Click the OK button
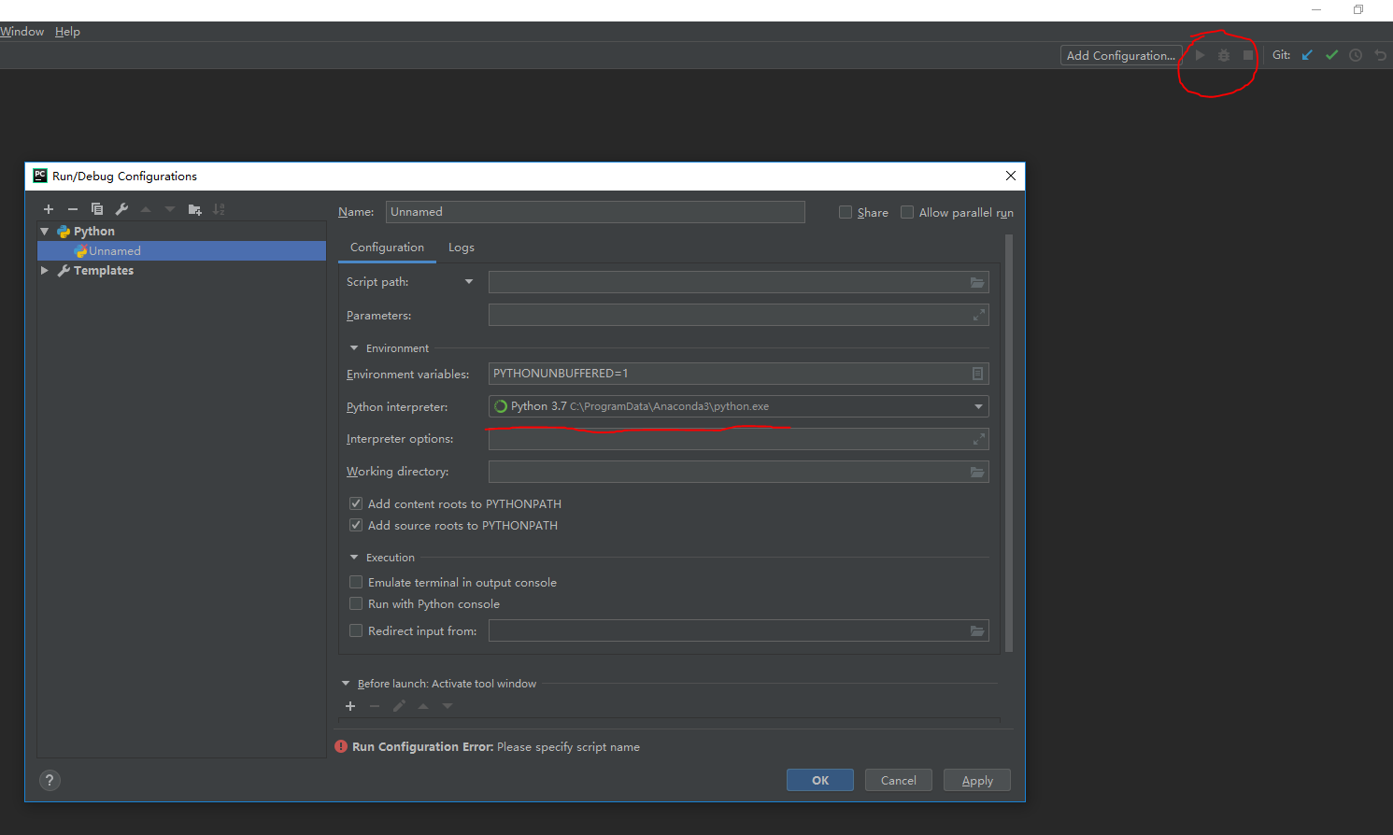 tap(820, 780)
